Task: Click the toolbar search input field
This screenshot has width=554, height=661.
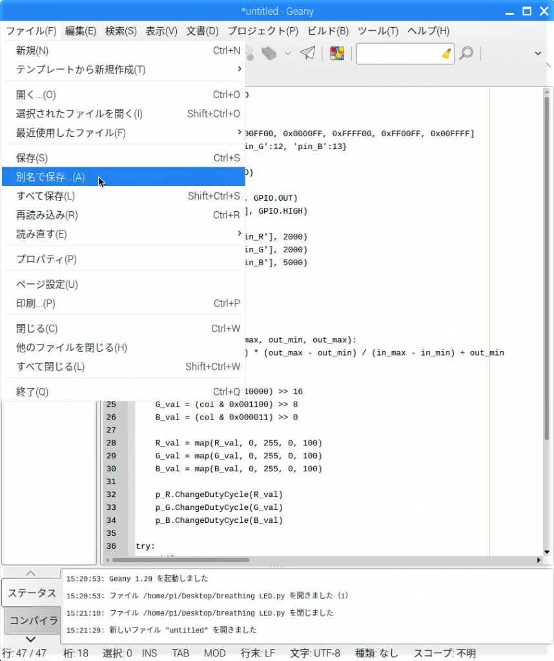Action: point(398,54)
